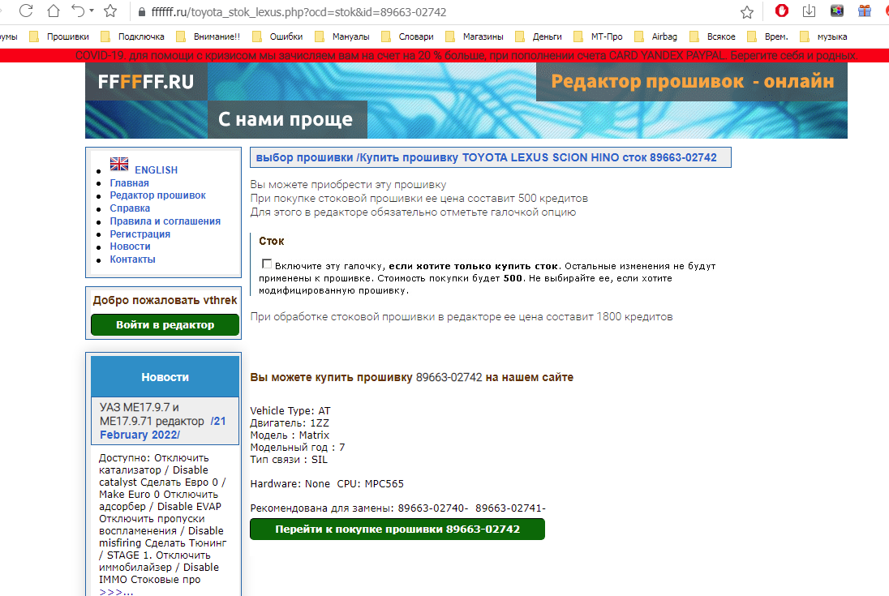Click the Войти в редактор button
Image resolution: width=889 pixels, height=596 pixels.
click(165, 324)
